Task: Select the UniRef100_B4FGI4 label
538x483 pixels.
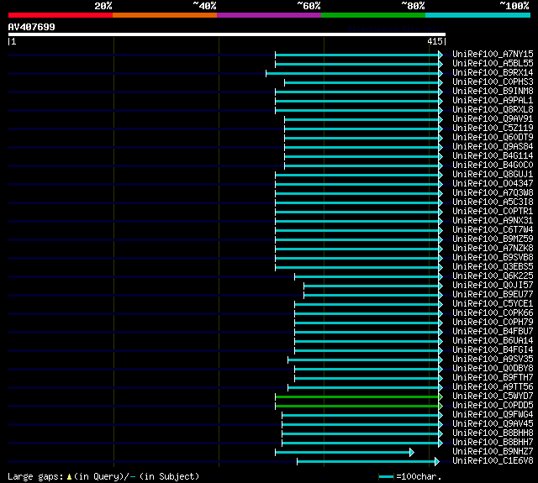Action: [x=493, y=350]
